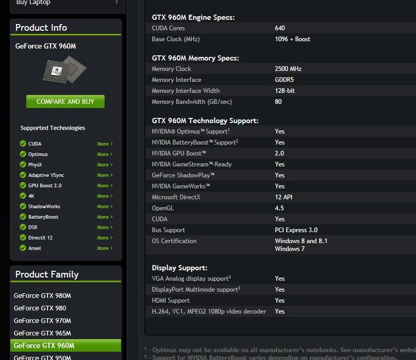Click the checkmark icon next to Optimus
Viewport: 416px width, 360px height.
23,154
